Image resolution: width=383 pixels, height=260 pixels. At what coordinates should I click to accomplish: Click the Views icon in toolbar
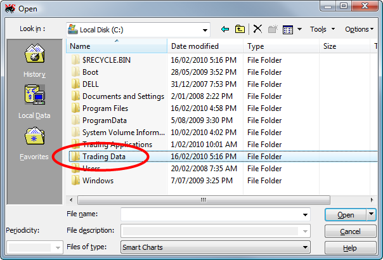click(288, 29)
